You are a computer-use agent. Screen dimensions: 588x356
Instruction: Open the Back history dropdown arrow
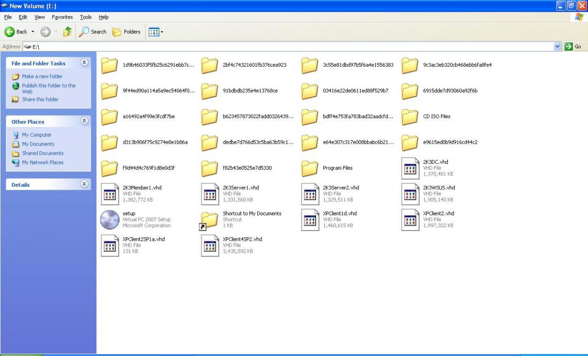[33, 32]
